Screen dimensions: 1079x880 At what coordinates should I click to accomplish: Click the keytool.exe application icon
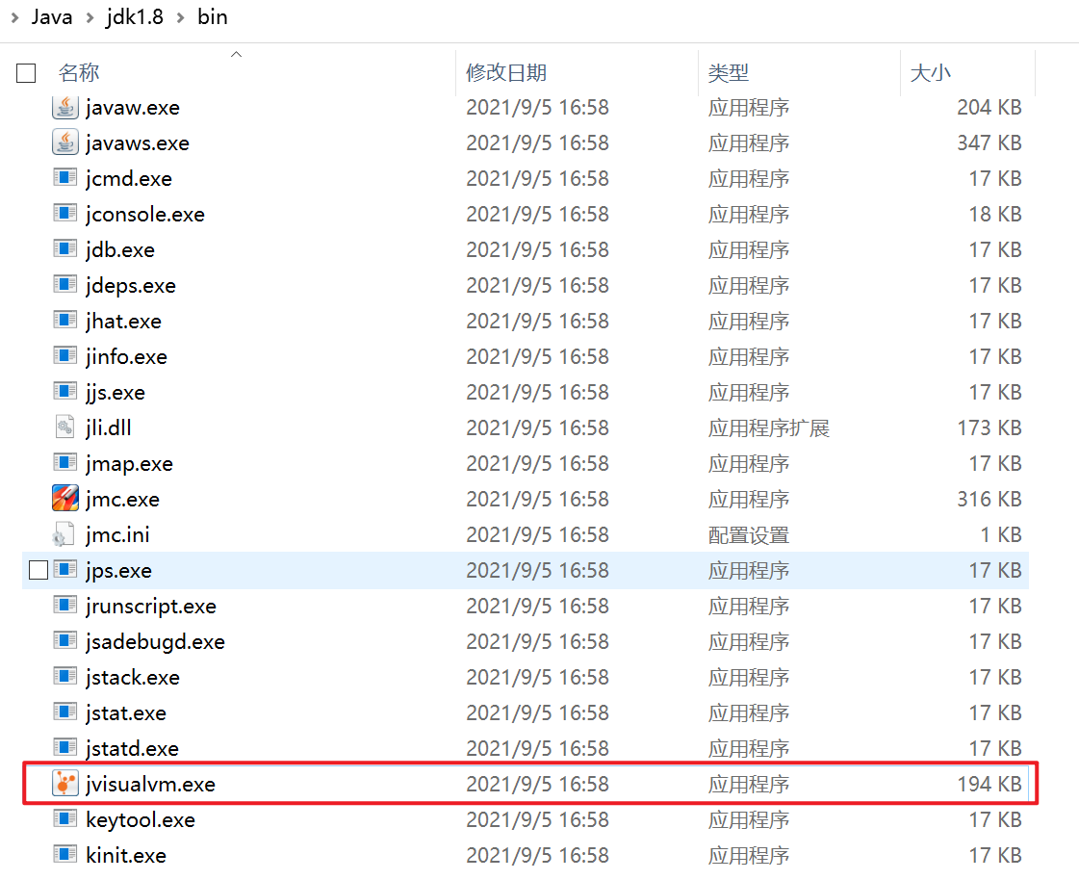point(64,819)
